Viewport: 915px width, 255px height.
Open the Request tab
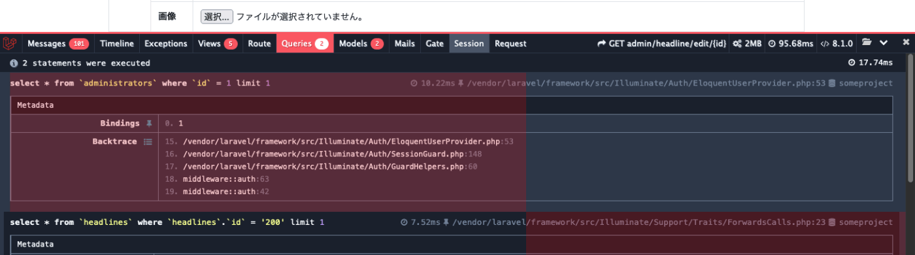(510, 44)
